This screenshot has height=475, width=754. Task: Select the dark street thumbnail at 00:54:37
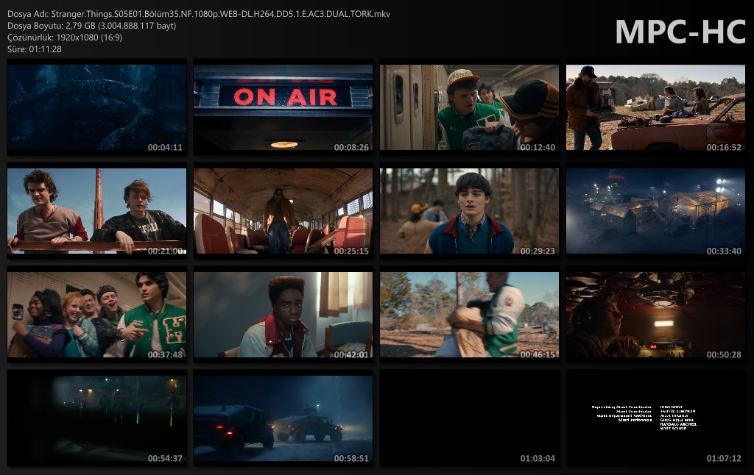(96, 418)
